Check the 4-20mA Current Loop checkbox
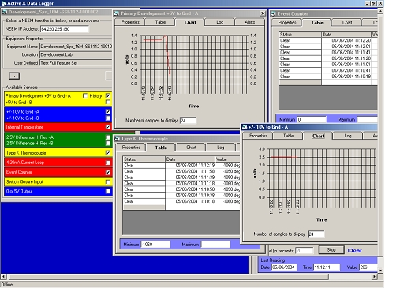Viewport: 404px width, 303px height. [x=108, y=163]
